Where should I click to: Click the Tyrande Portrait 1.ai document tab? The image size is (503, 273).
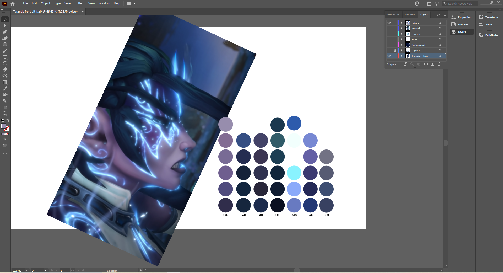click(x=45, y=12)
